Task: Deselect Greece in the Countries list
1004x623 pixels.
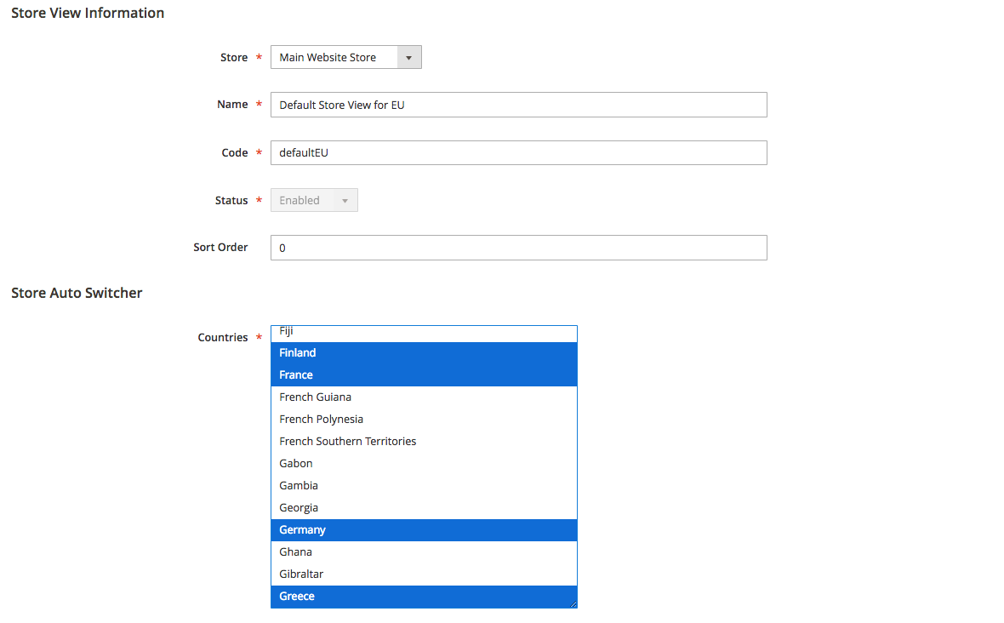Action: (x=424, y=596)
